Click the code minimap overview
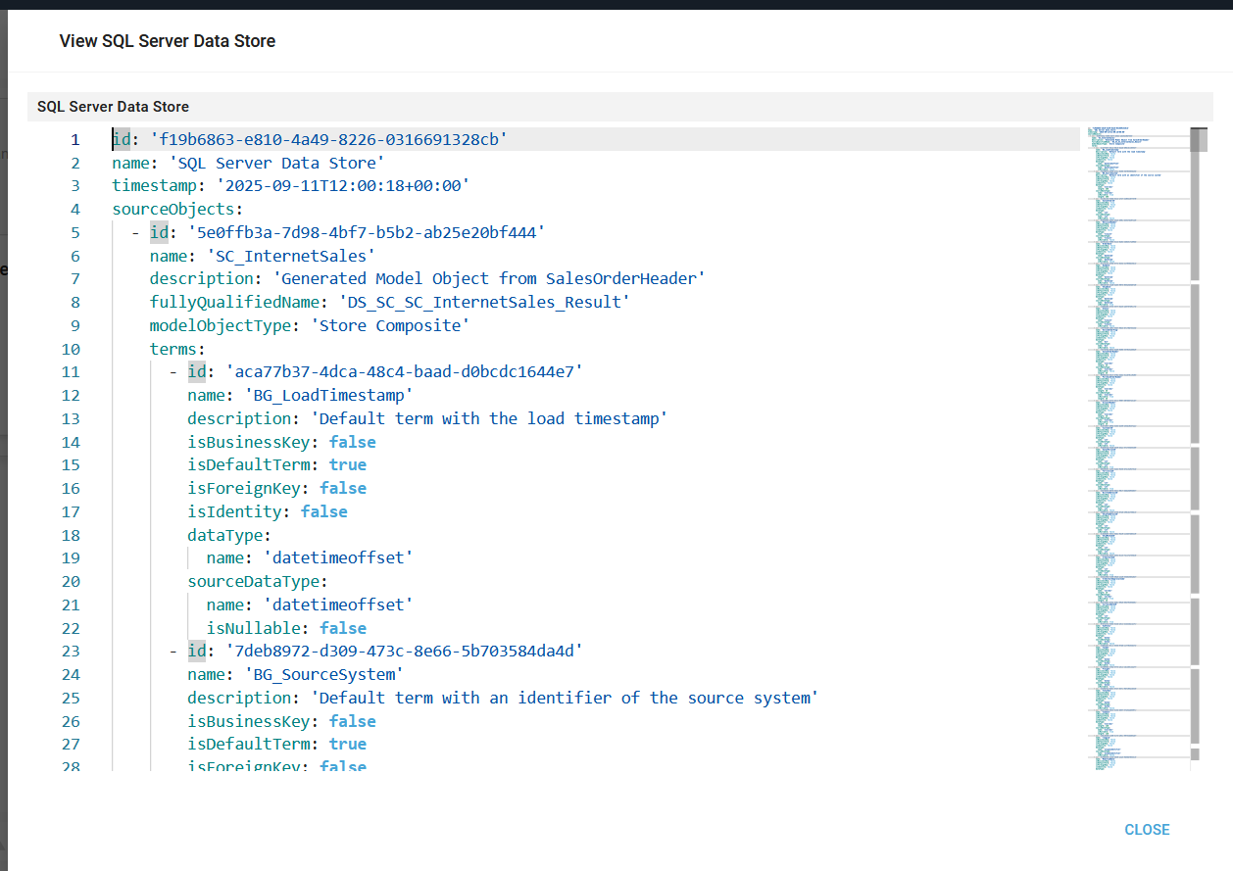 coord(1137,448)
